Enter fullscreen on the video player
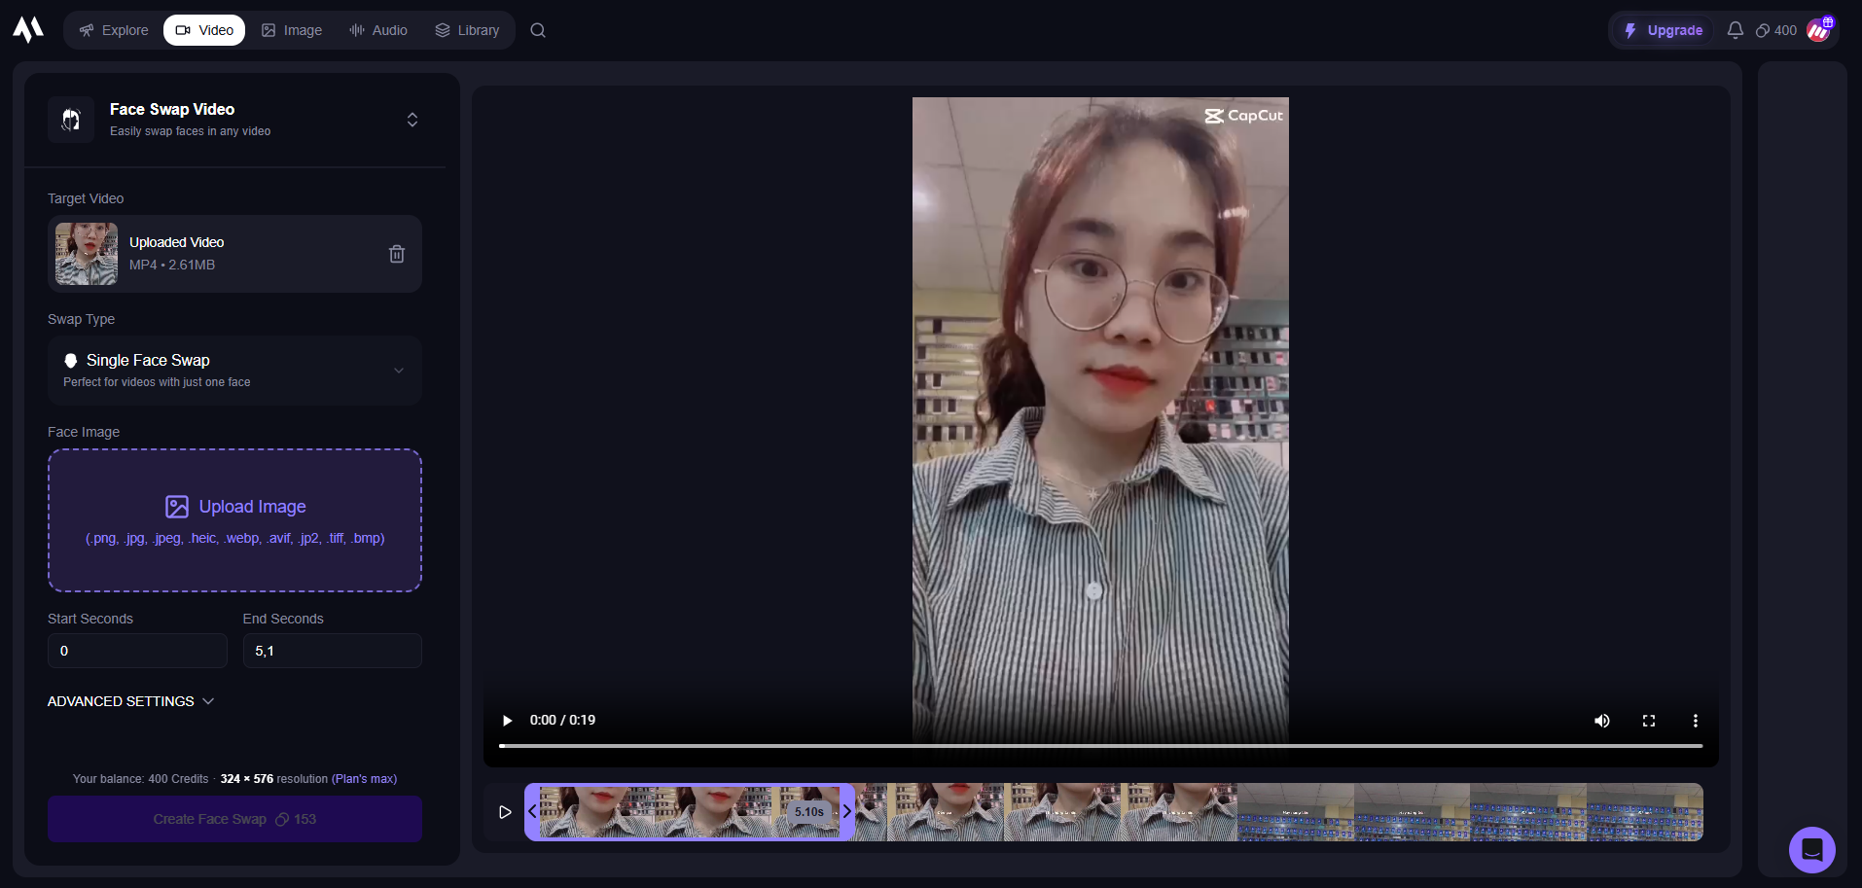 click(1648, 721)
